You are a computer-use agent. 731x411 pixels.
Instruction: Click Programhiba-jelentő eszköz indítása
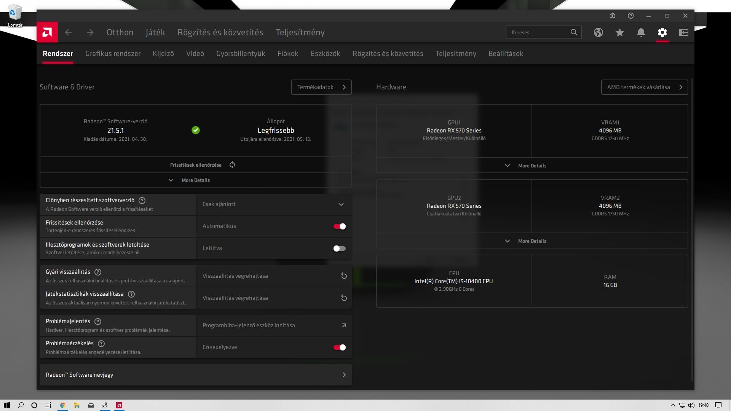274,325
